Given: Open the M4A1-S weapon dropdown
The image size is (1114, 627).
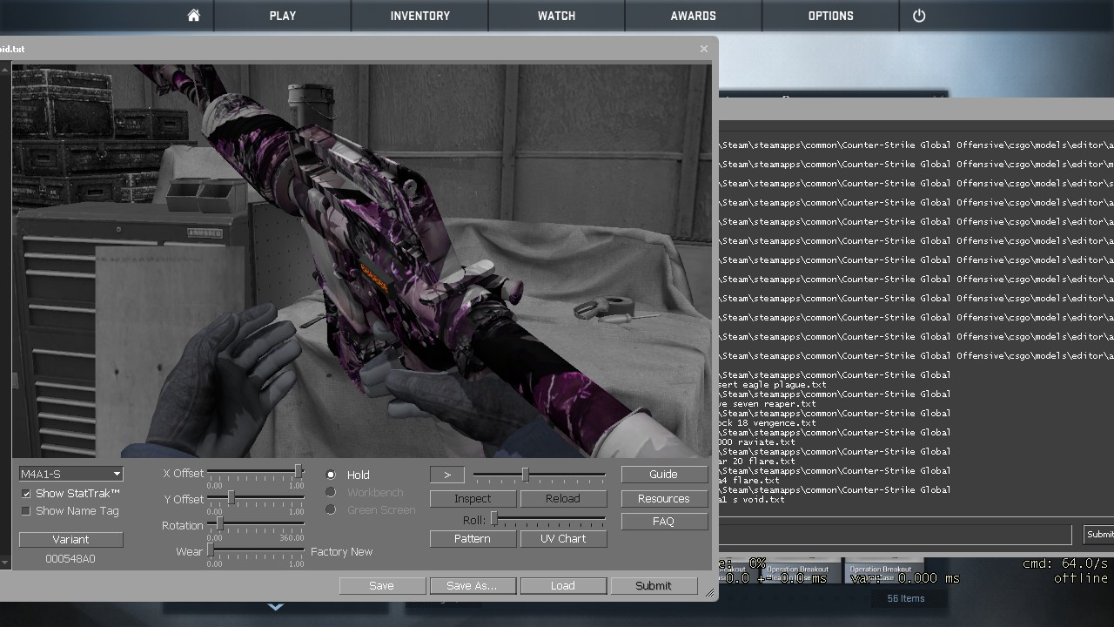Looking at the screenshot, I should click(x=71, y=474).
